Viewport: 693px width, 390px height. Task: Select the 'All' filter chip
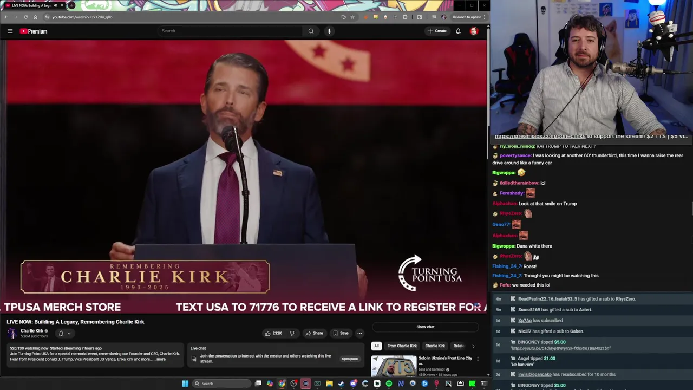coord(376,346)
